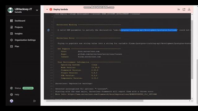Click the 3s step duration label

(x=179, y=10)
